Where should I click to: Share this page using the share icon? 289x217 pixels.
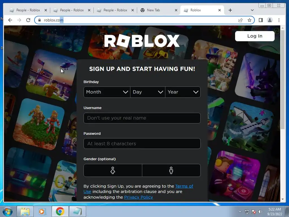[x=240, y=20]
